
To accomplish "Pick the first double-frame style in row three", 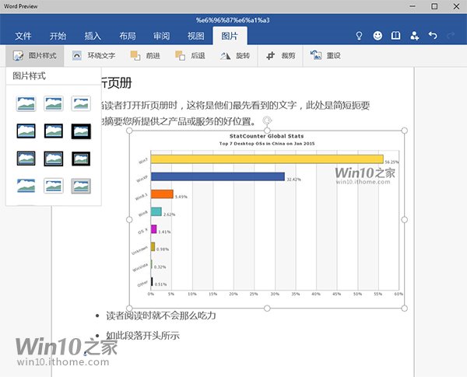I will (26, 159).
